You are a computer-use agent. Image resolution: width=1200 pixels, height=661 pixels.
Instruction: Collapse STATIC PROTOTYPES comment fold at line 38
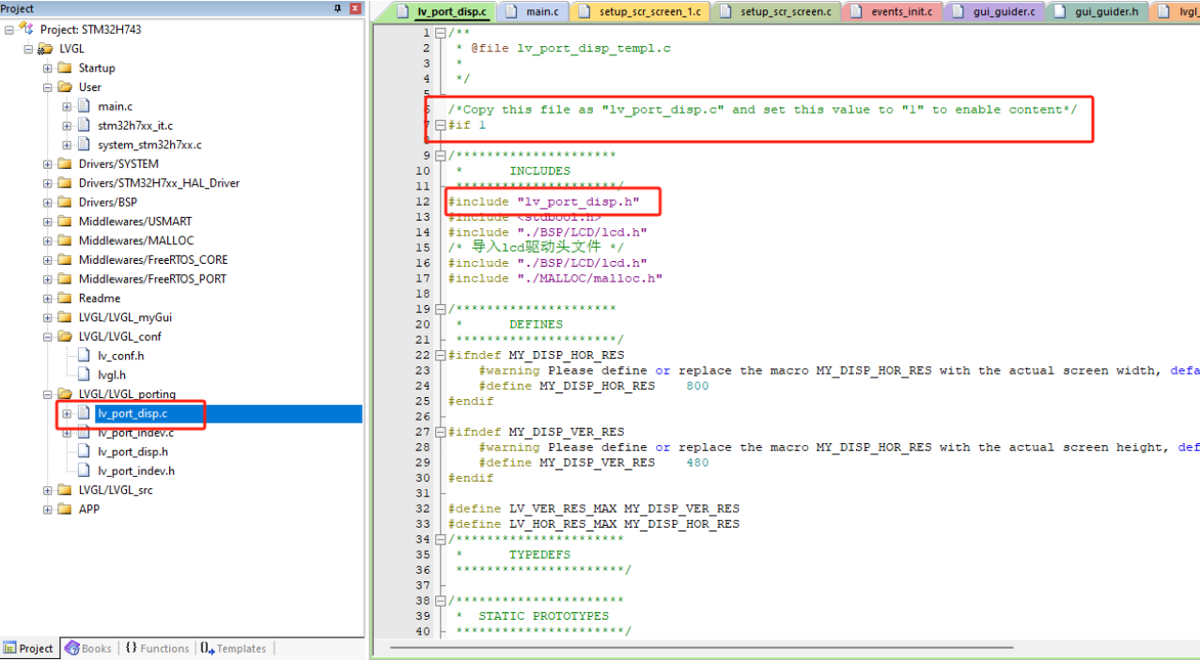[440, 601]
